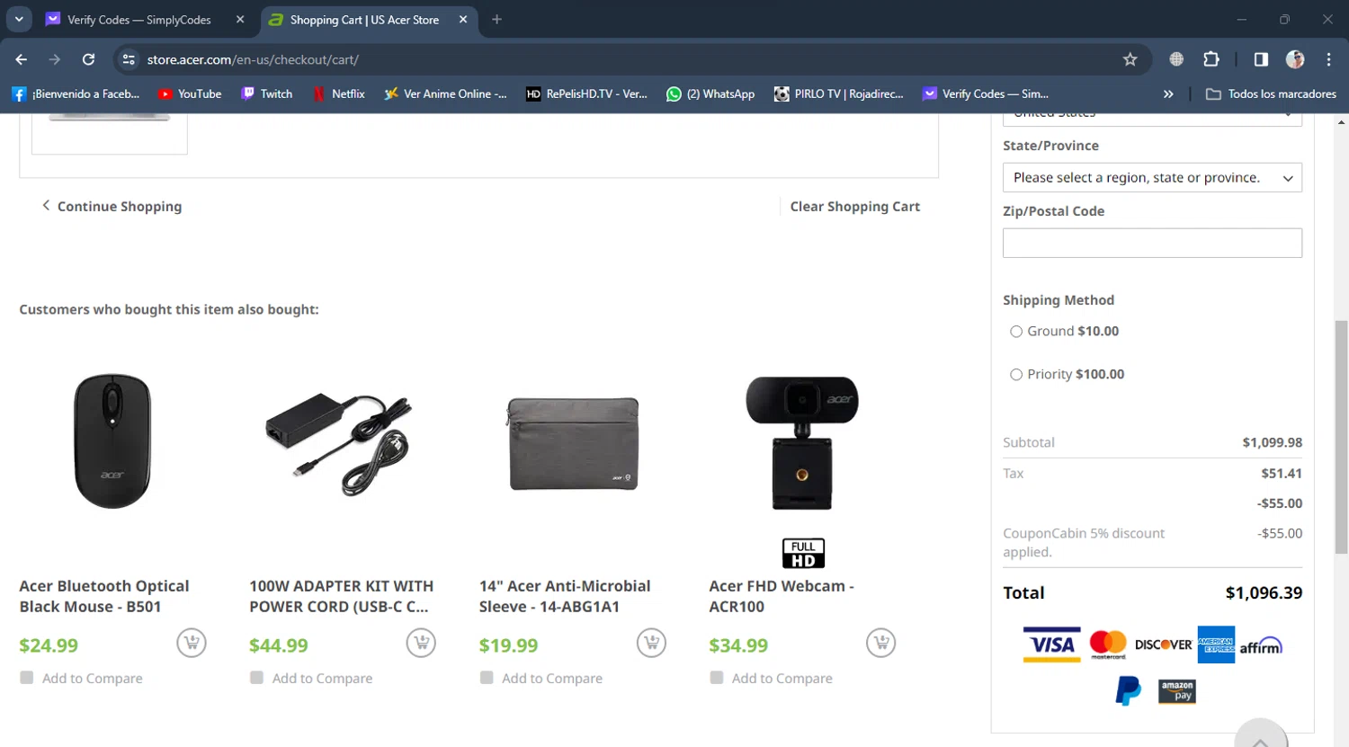This screenshot has width=1349, height=747.
Task: Open the YouTube bookmark
Action: (x=190, y=93)
